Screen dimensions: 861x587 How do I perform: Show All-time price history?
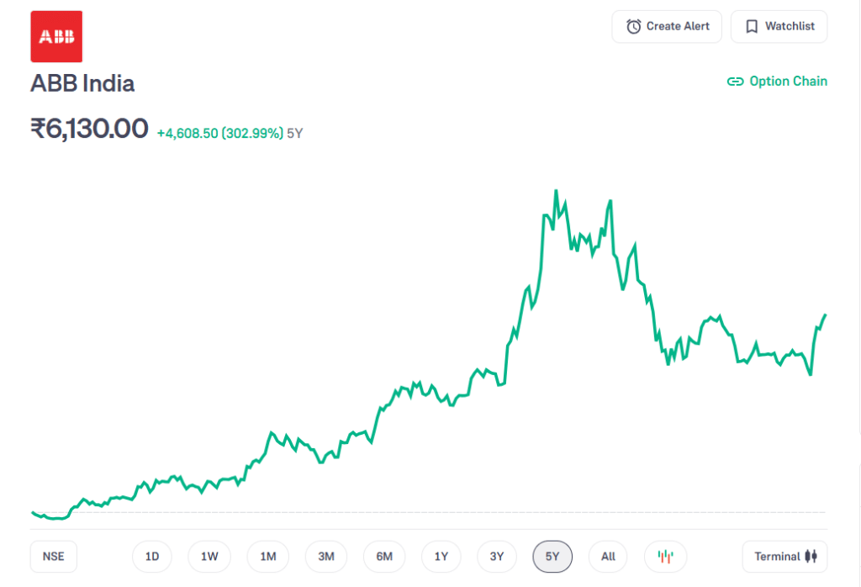(x=608, y=556)
